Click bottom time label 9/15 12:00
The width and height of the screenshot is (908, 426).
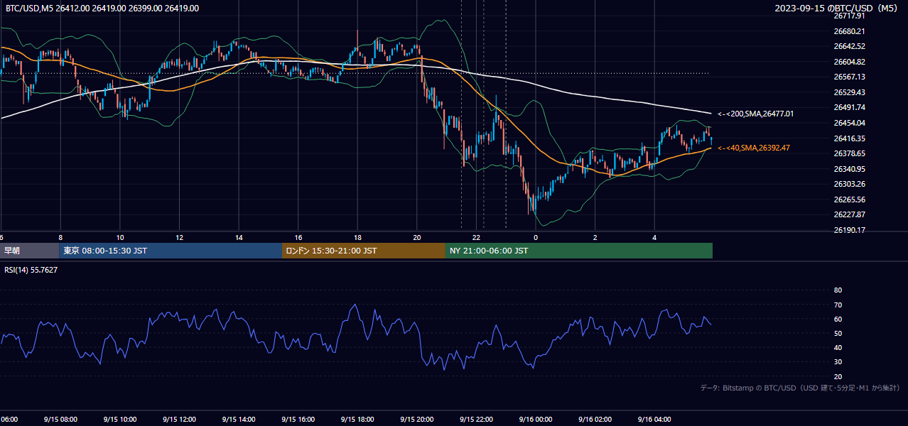click(179, 420)
